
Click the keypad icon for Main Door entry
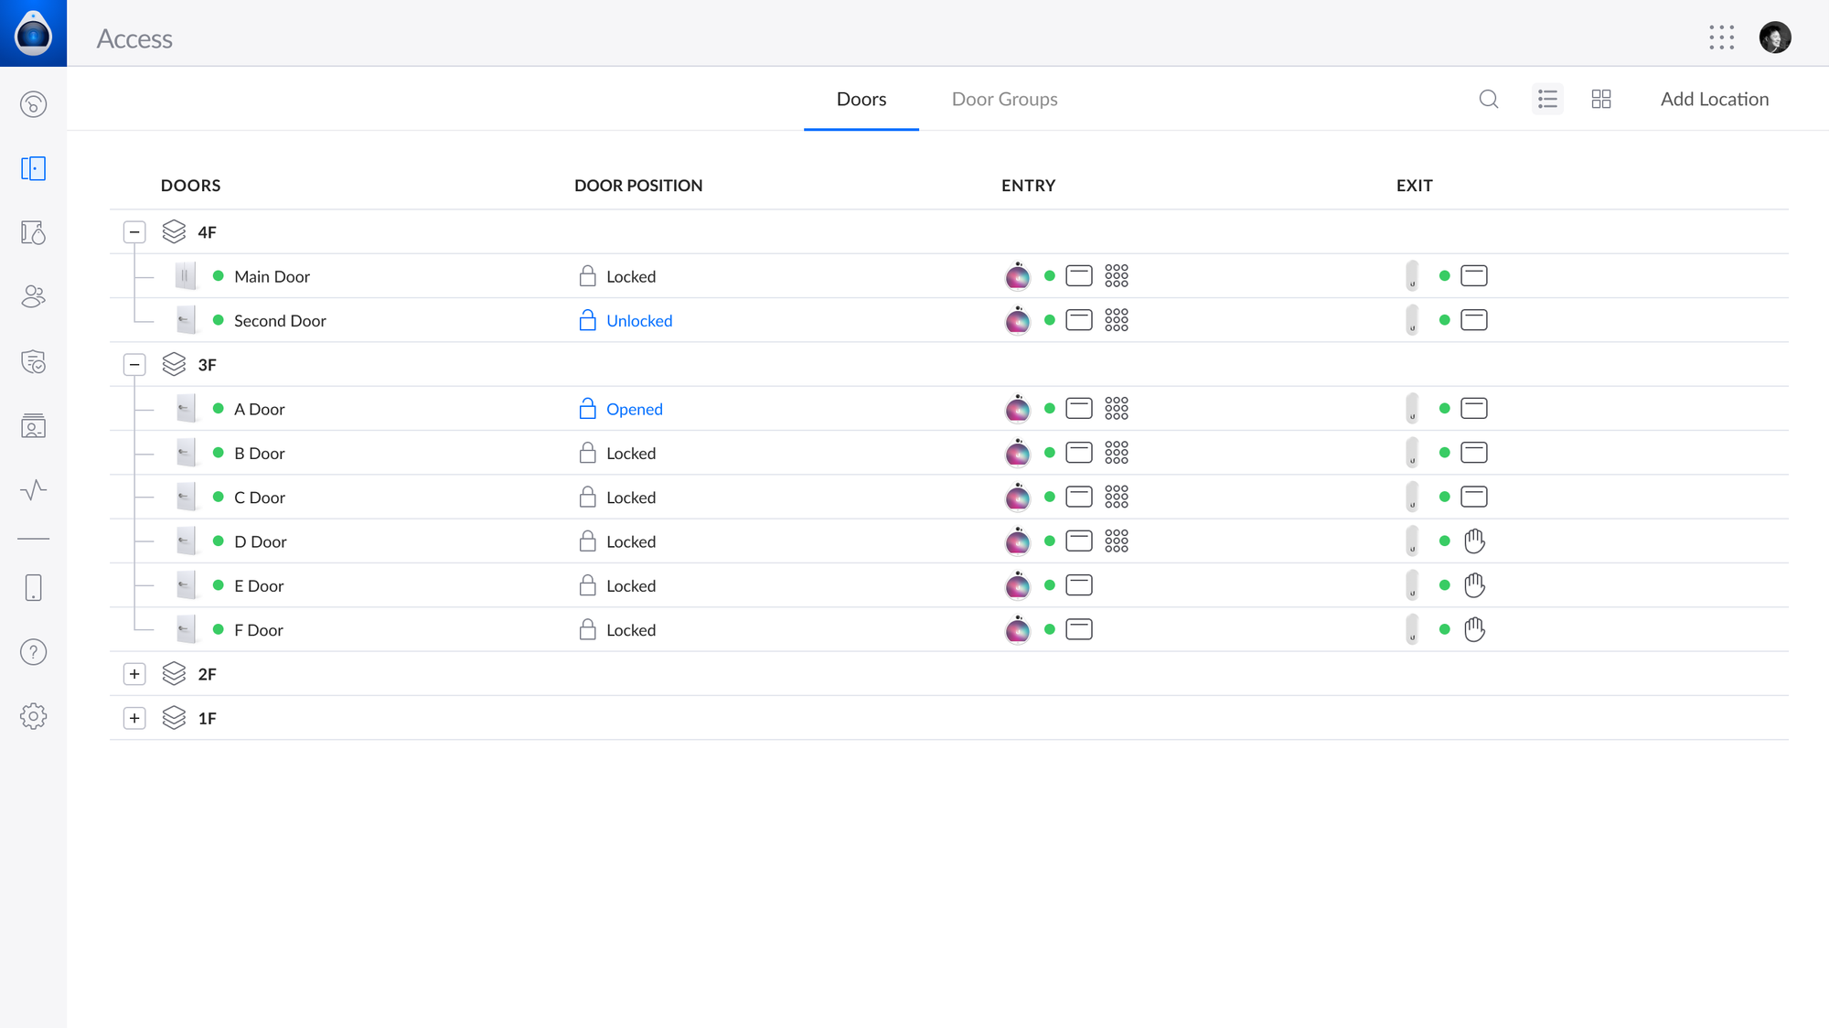1117,276
